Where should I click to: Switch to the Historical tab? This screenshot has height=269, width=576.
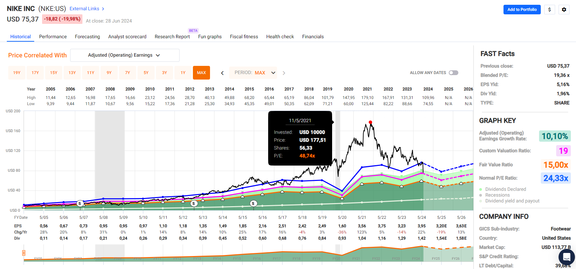(21, 37)
